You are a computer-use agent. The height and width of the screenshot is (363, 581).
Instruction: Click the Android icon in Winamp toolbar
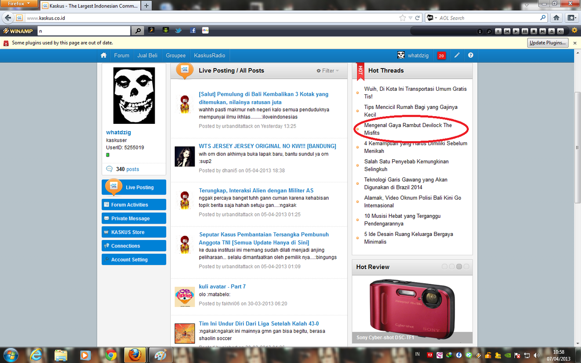(x=165, y=30)
